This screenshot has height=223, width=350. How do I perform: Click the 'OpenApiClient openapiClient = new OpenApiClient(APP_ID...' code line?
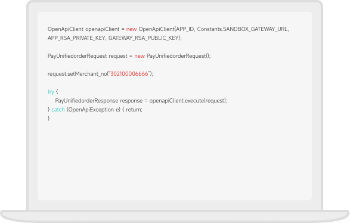click(x=168, y=29)
